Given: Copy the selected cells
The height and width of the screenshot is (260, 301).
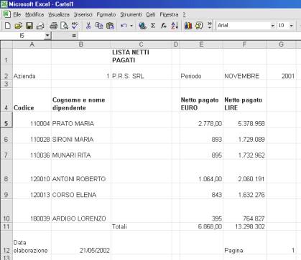Looking at the screenshot, I should [x=99, y=25].
